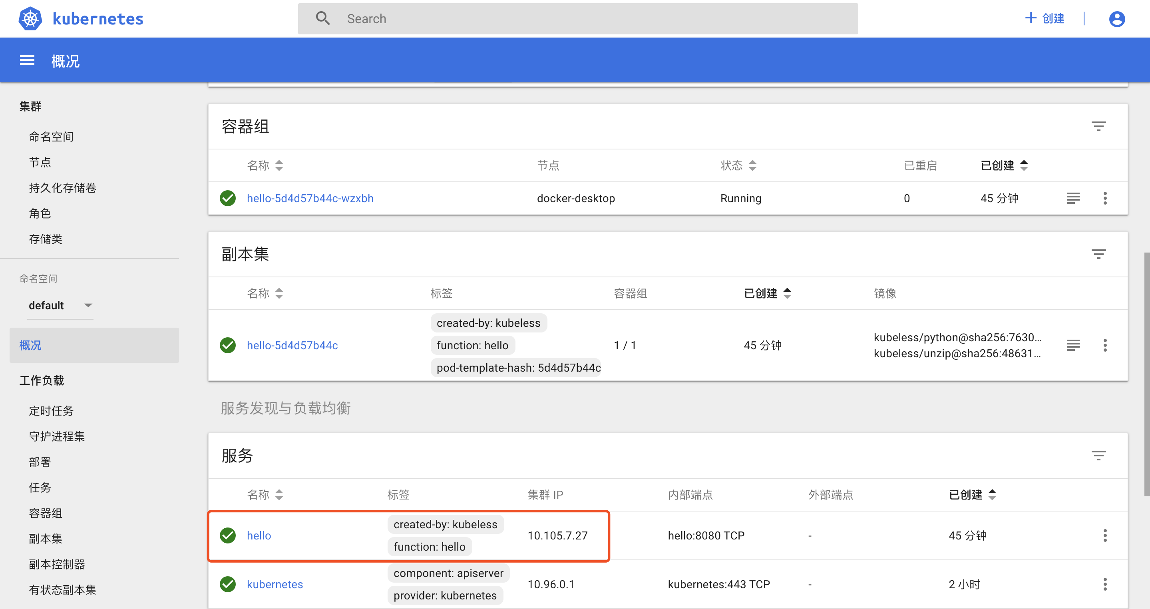Select 副本集 in sidebar
1150x609 pixels.
coord(46,539)
